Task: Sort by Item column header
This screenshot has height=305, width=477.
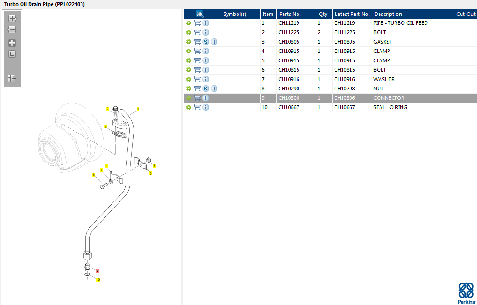Action: pos(268,14)
